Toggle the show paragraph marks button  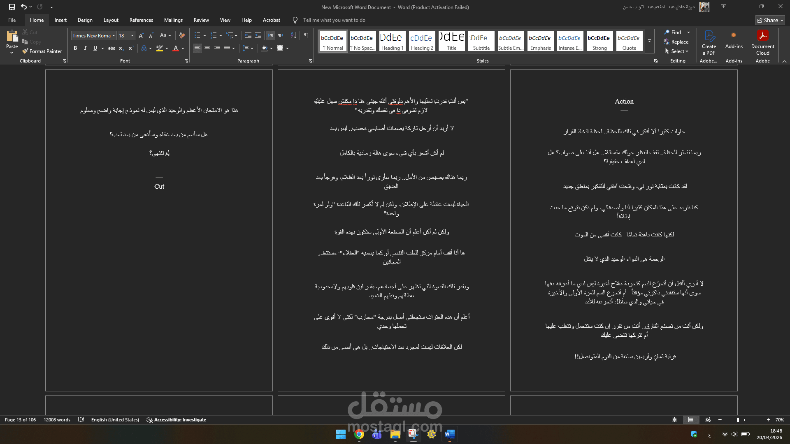[x=306, y=36]
